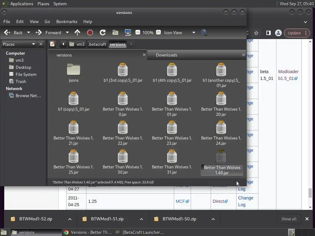Select Better Than Wolves 1.23.jar
This screenshot has height=236, width=315.
(172, 128)
